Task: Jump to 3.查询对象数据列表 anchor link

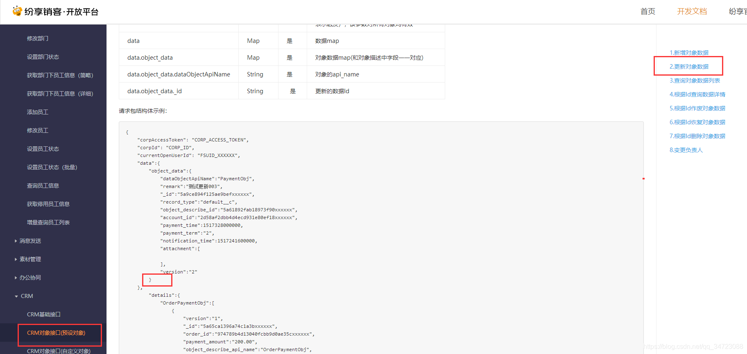Action: click(695, 81)
